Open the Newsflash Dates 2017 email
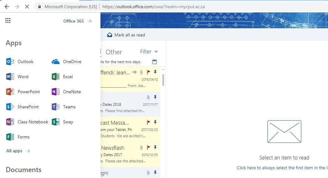The height and width of the screenshot is (178, 328). coord(130,154)
